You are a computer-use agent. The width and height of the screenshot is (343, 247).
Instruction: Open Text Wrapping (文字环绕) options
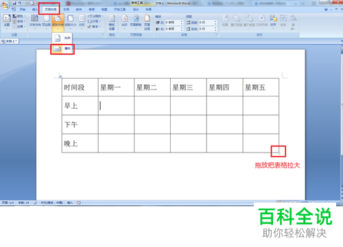(x=262, y=22)
